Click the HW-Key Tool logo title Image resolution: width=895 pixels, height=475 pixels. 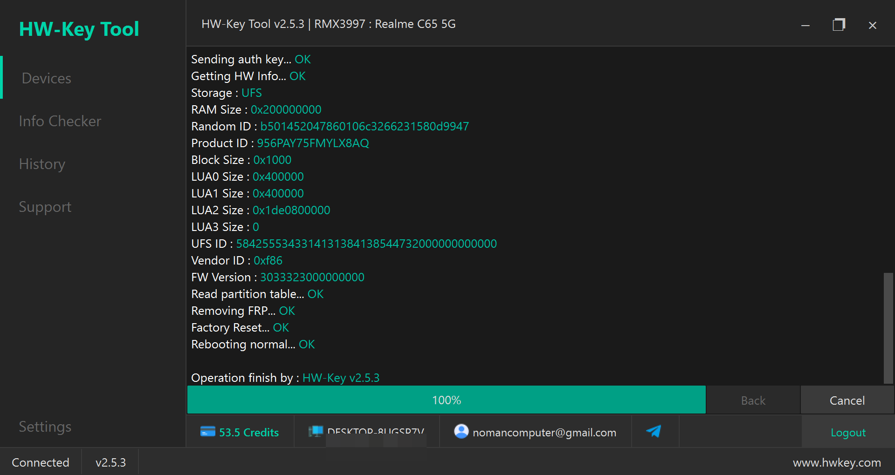[79, 29]
